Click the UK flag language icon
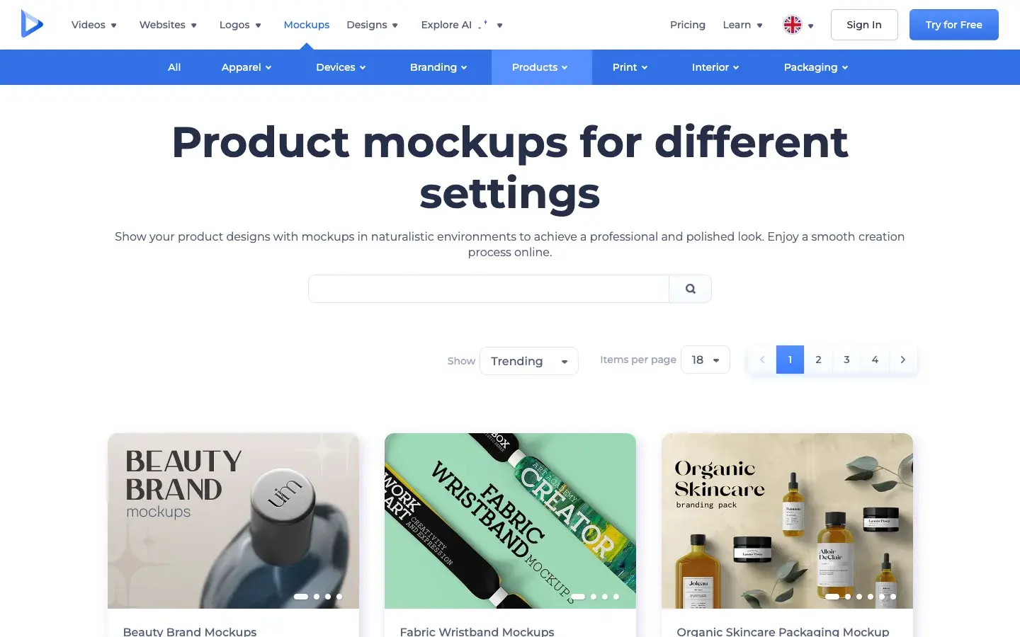The image size is (1020, 637). point(792,25)
